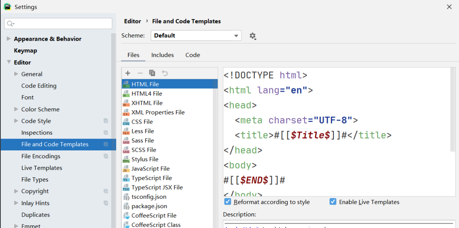Expand the Copyright arrow

pos(16,191)
